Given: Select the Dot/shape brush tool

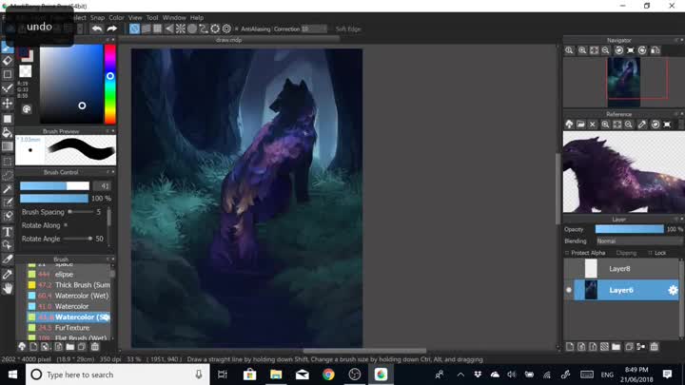Looking at the screenshot, I should (x=8, y=75).
